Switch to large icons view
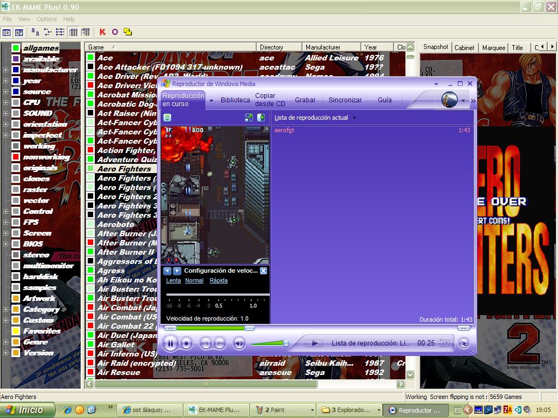Image resolution: width=558 pixels, height=418 pixels. 35,32
